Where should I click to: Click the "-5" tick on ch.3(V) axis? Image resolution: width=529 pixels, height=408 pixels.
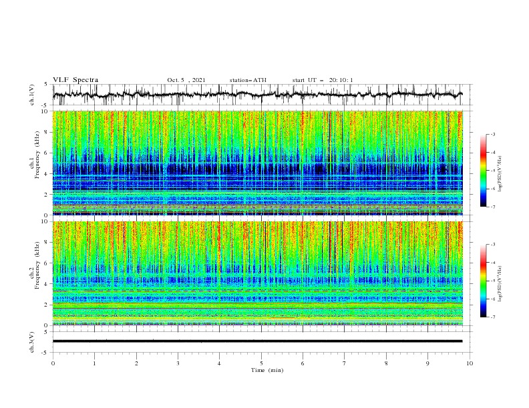tap(45, 353)
